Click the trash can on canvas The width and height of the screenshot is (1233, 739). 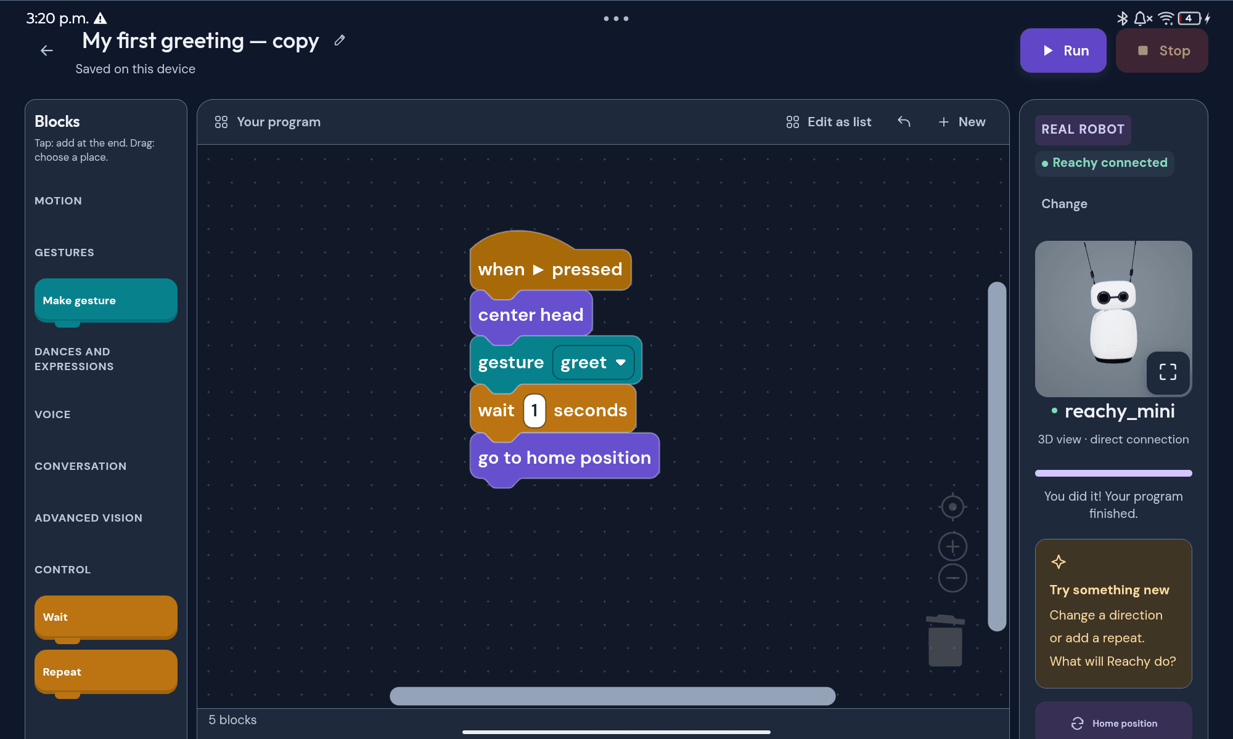[x=945, y=640]
